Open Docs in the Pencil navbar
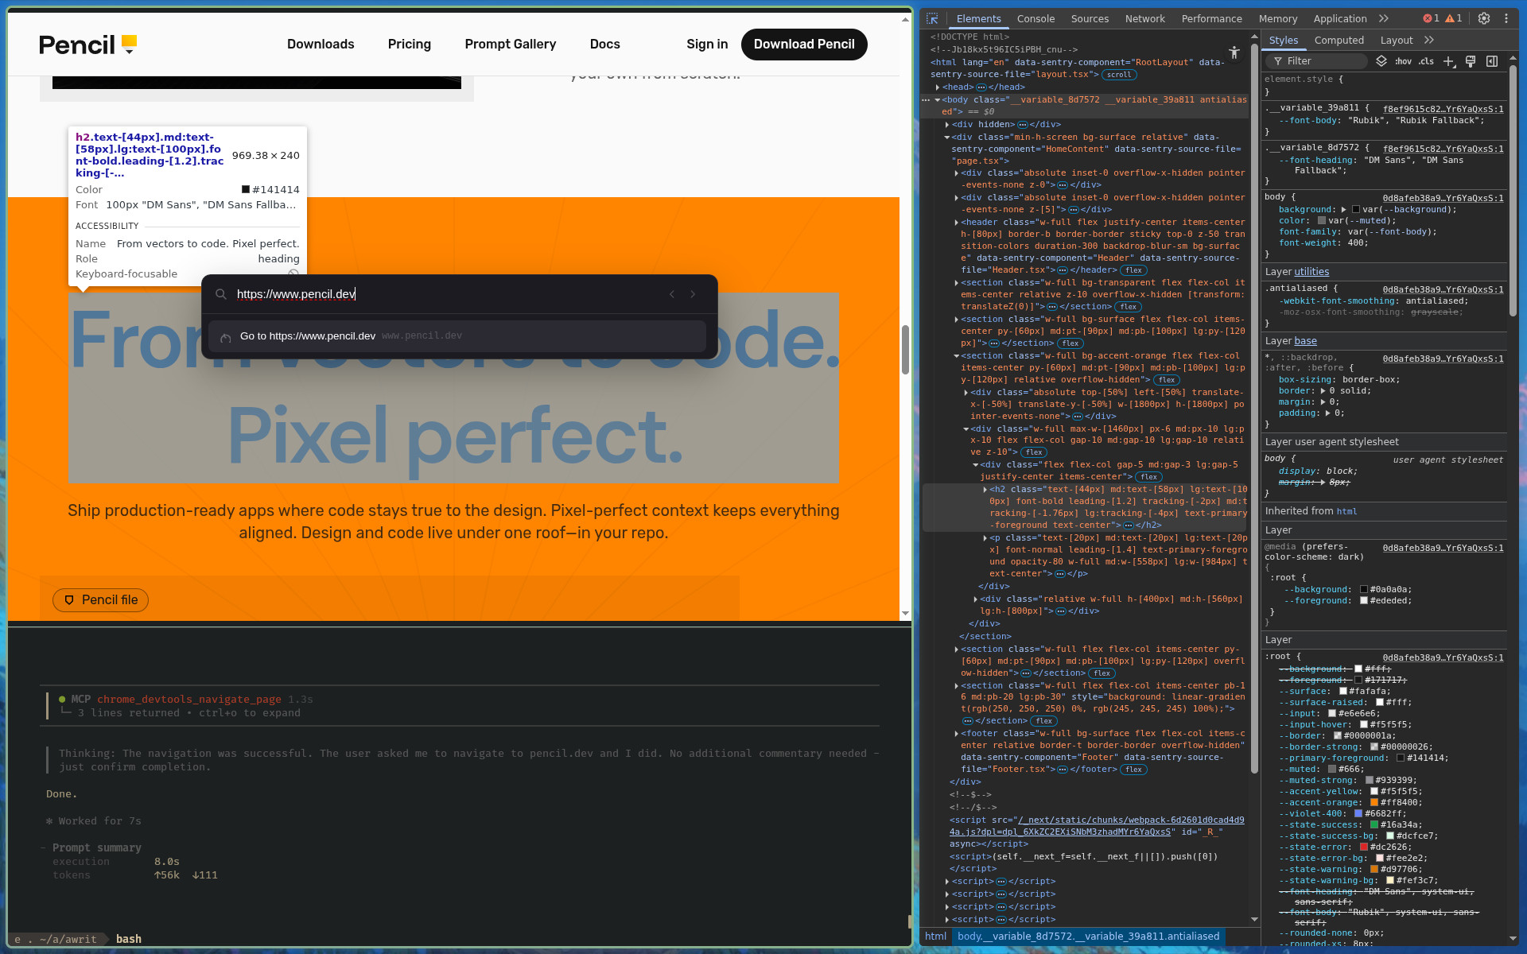 click(x=605, y=45)
